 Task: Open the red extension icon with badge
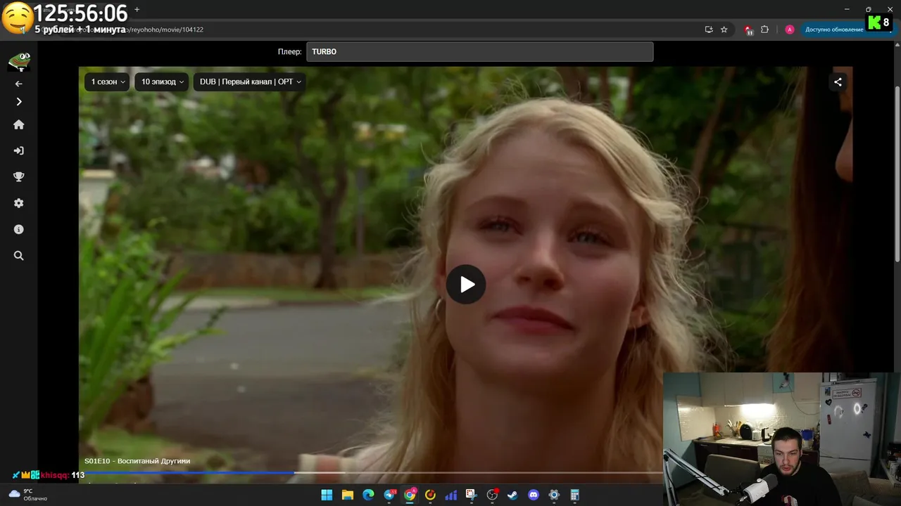point(748,30)
